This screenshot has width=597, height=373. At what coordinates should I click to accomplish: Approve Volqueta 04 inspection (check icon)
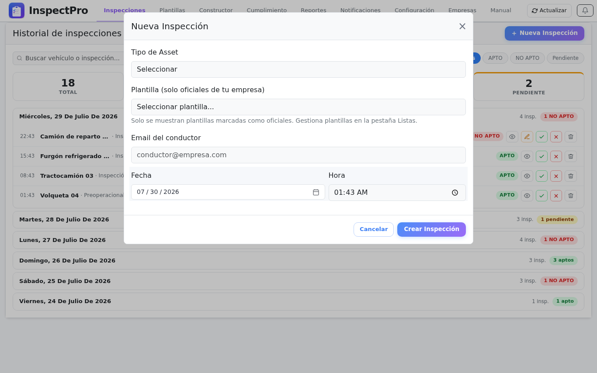(x=541, y=196)
